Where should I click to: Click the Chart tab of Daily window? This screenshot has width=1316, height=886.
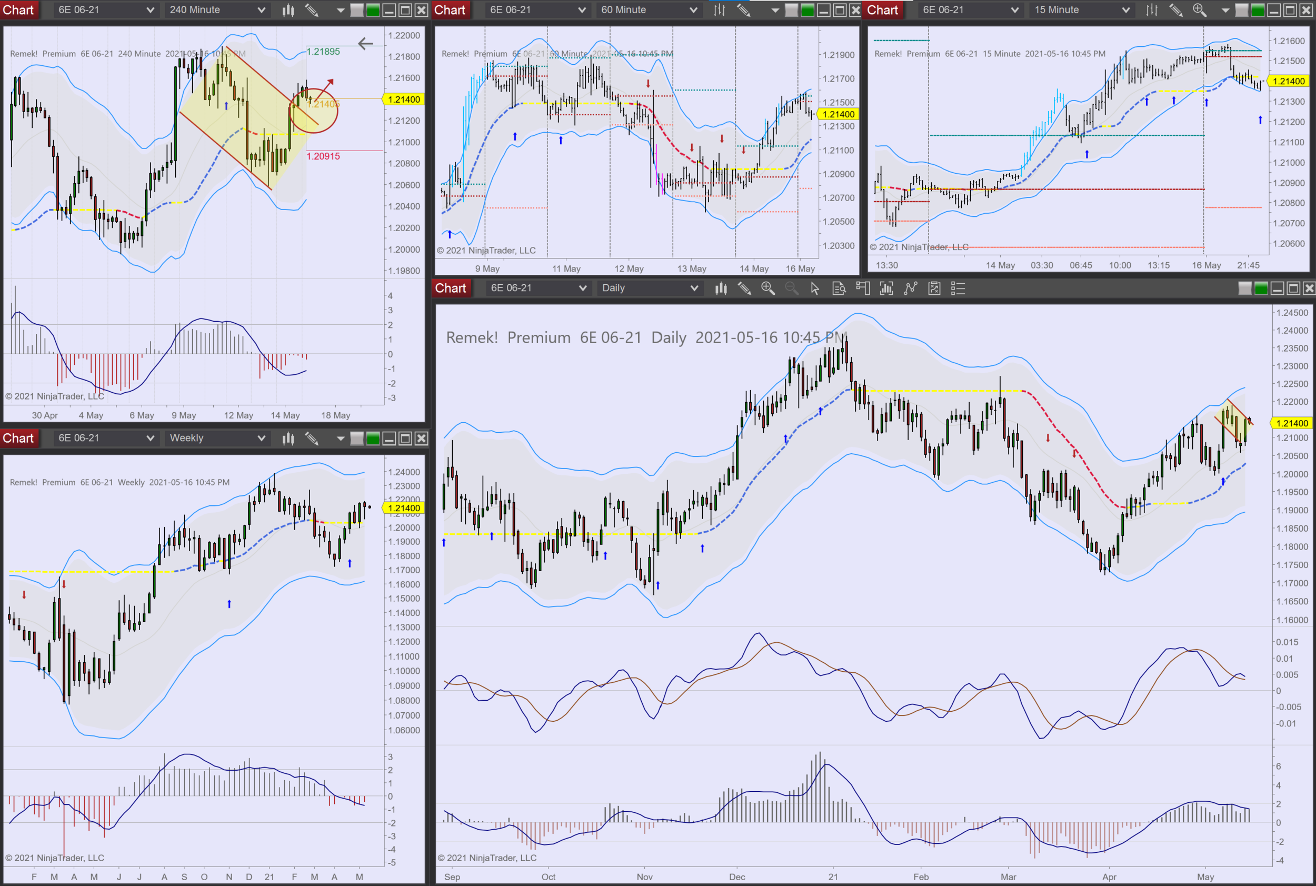point(451,288)
